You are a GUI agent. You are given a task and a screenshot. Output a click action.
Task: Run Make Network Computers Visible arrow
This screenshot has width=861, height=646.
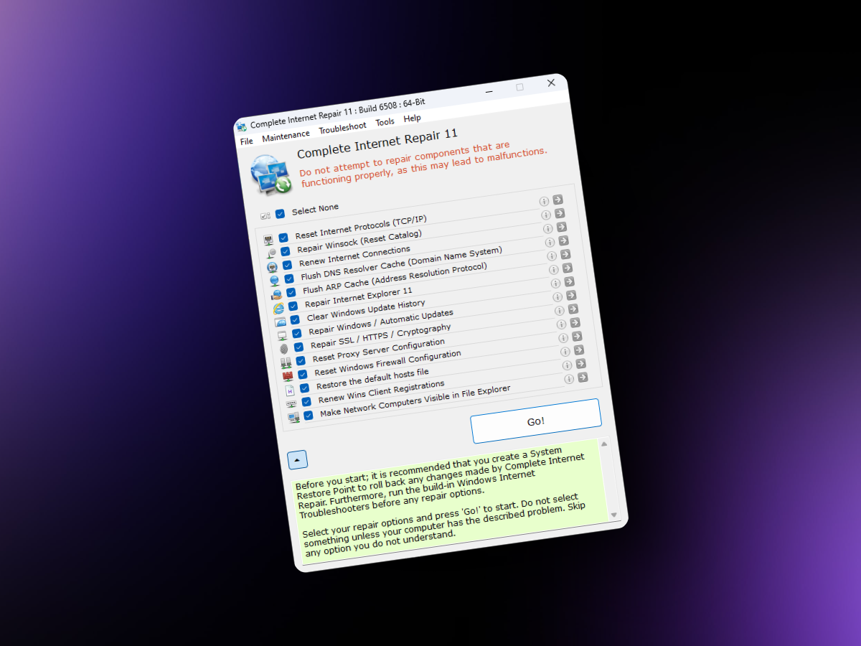pos(583,377)
